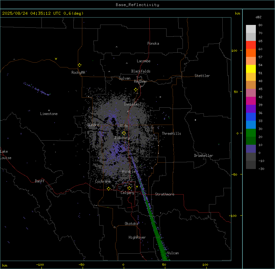
Task: Select the blue 33-36 dBZ legend band
Action: tap(251, 117)
